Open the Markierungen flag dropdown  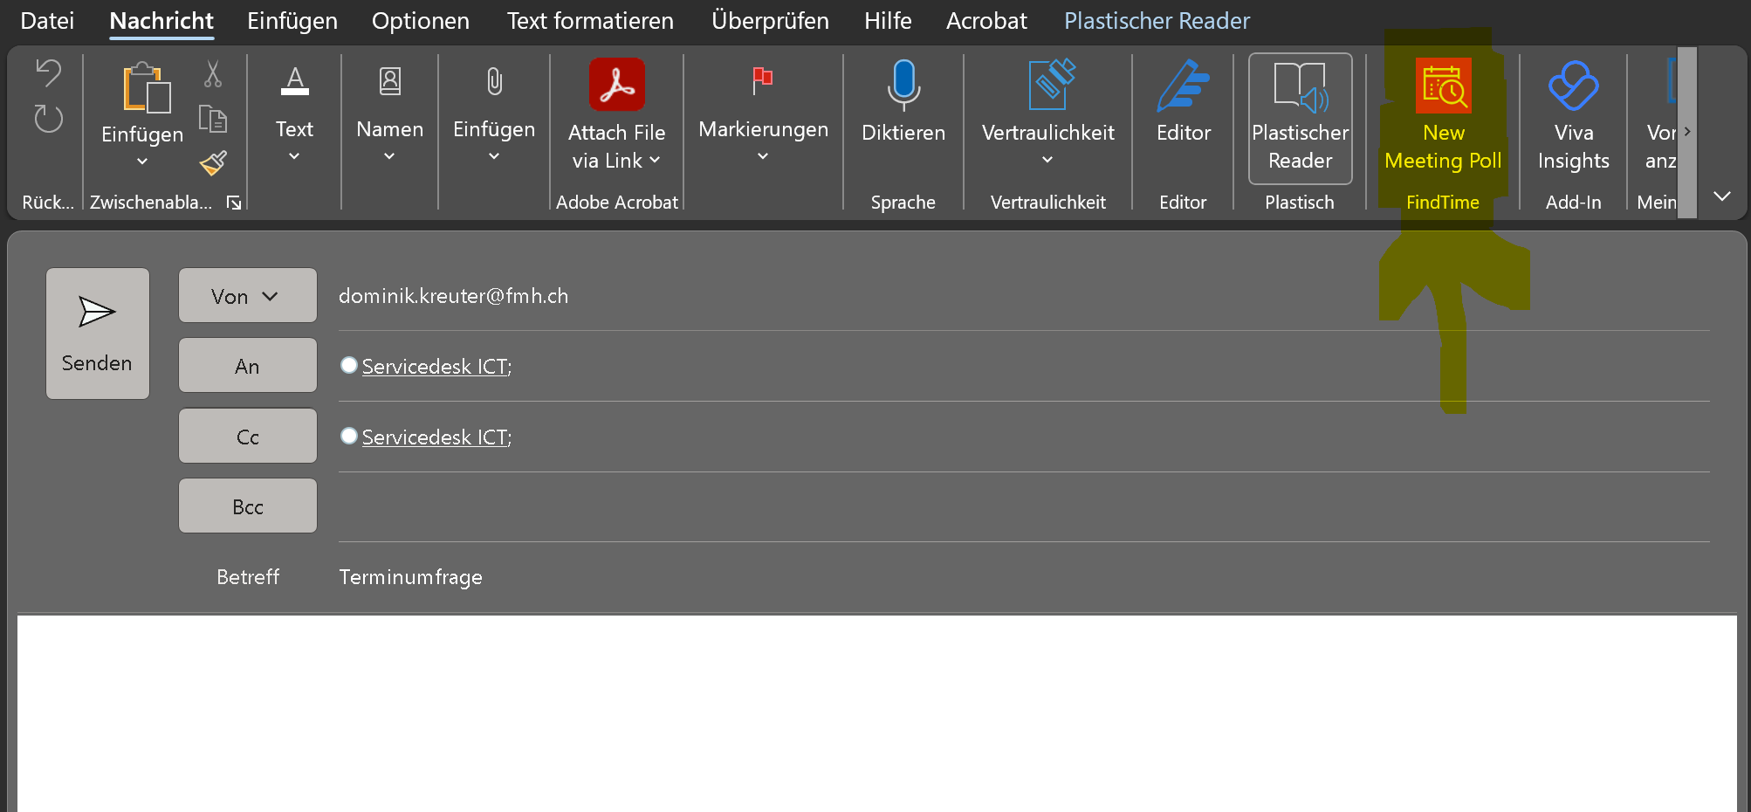point(763,114)
